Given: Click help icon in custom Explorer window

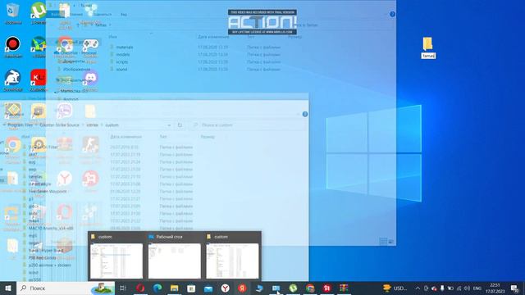Looking at the screenshot, I should click(x=305, y=114).
